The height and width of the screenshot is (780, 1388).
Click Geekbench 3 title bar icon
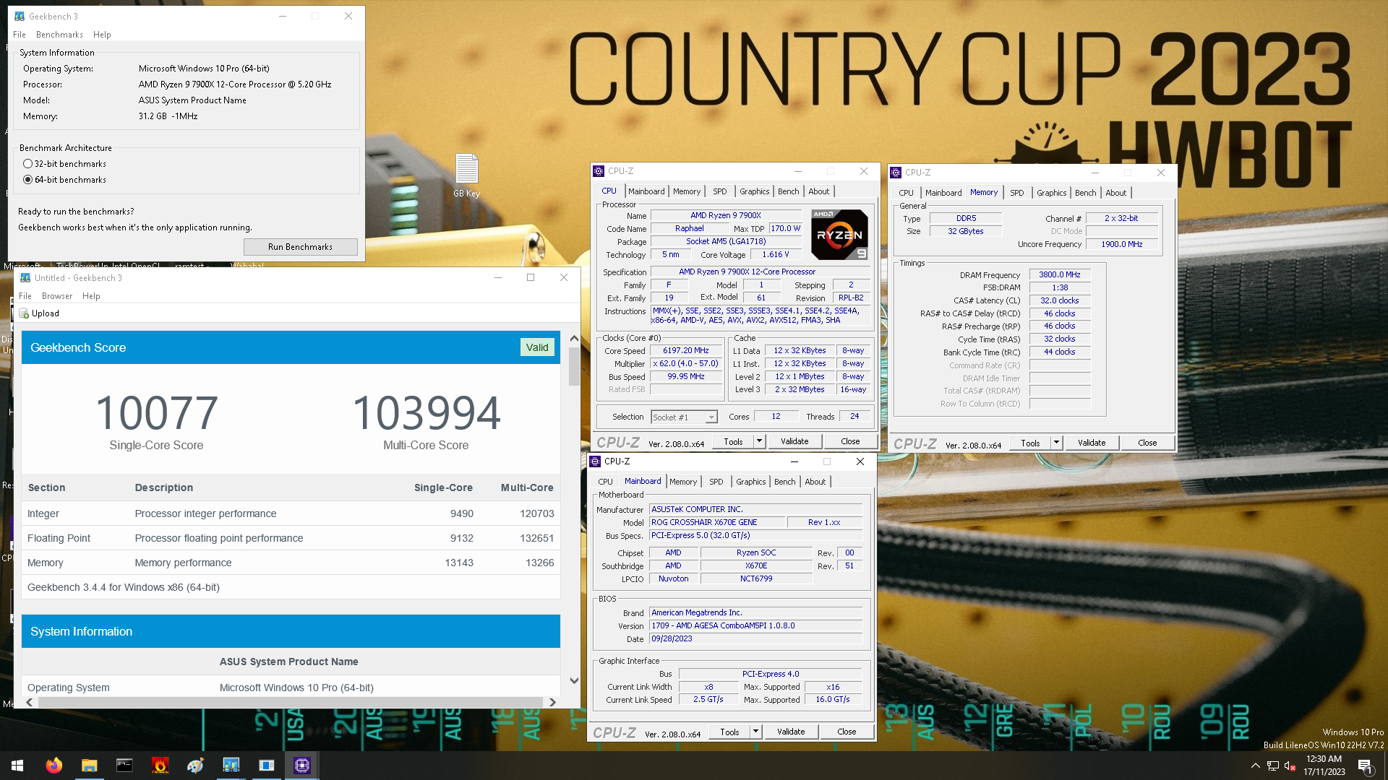(20, 16)
